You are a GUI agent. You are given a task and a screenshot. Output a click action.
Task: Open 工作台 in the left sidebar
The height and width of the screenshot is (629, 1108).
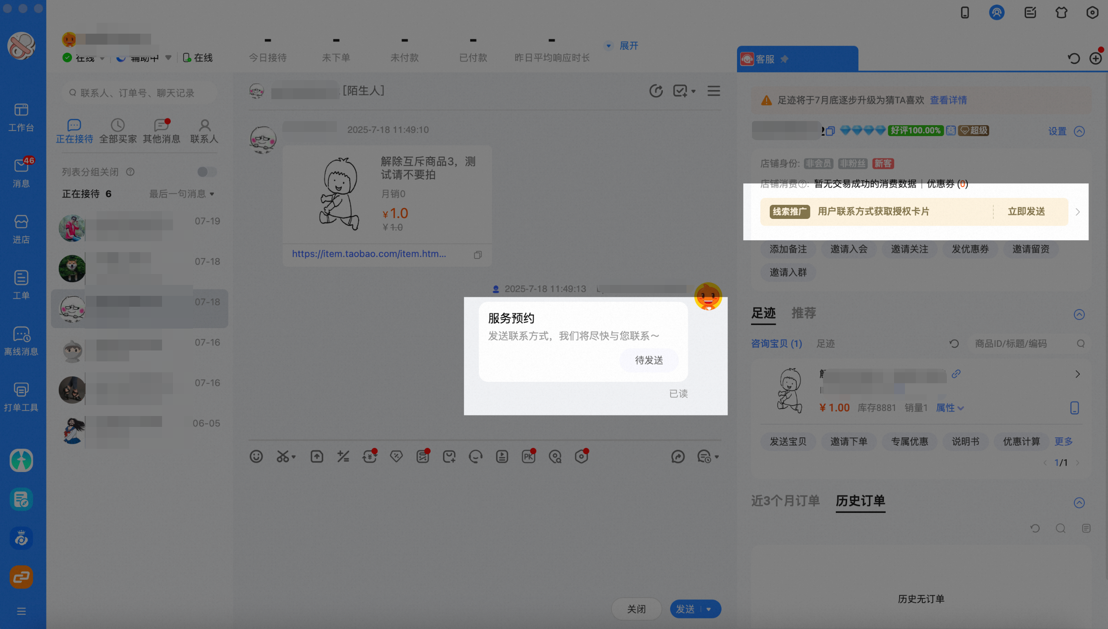point(21,117)
